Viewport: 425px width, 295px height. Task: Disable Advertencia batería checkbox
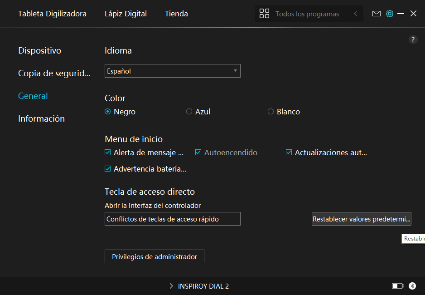tap(108, 169)
